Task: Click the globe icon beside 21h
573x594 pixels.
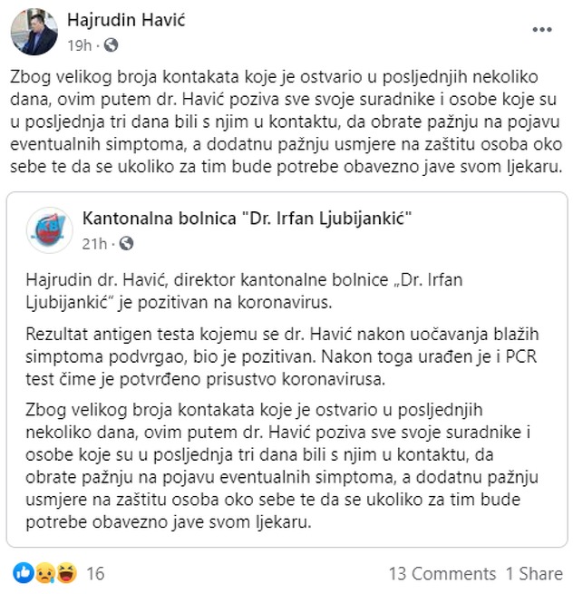Action: (127, 243)
